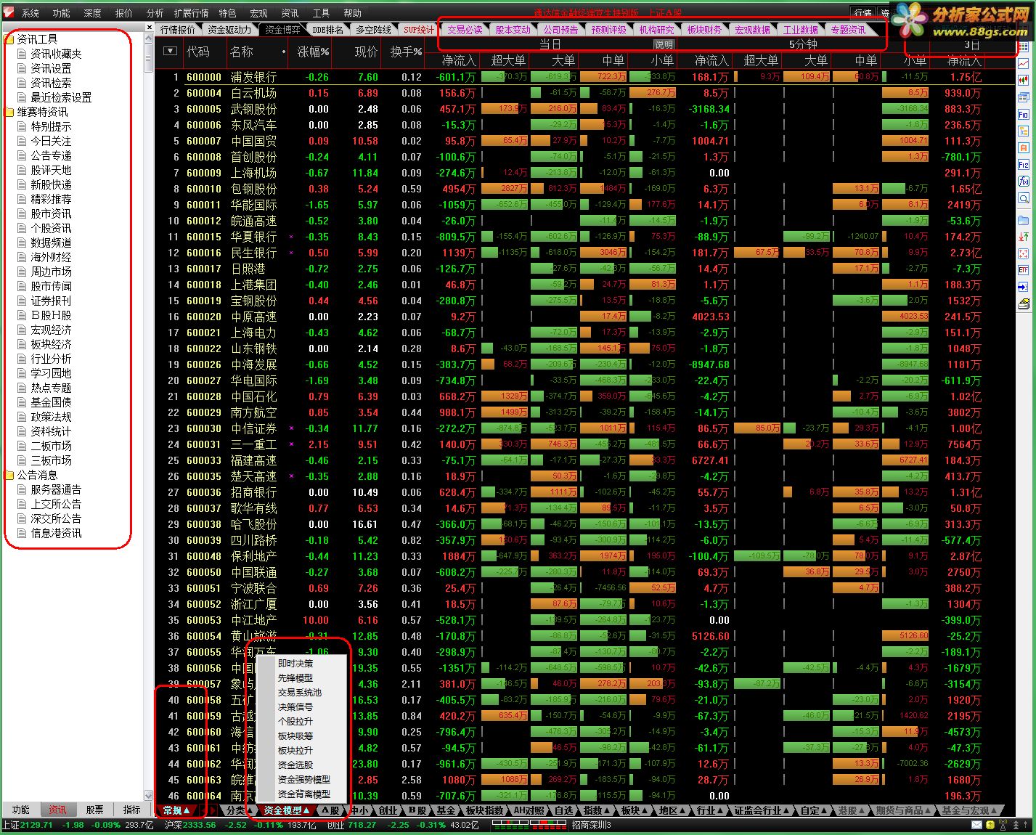The width and height of the screenshot is (1036, 835).
Task: Switch to the 资金驱动力 tab
Action: [229, 30]
